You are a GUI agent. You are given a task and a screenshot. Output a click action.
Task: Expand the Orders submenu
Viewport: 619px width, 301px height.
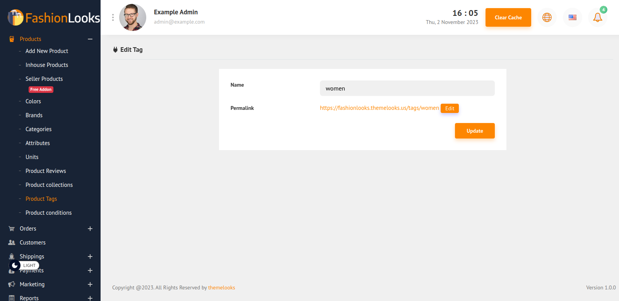click(x=90, y=229)
